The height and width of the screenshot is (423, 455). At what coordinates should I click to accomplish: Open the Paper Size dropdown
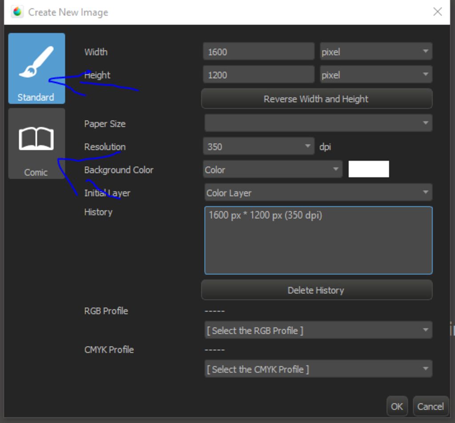pyautogui.click(x=318, y=123)
